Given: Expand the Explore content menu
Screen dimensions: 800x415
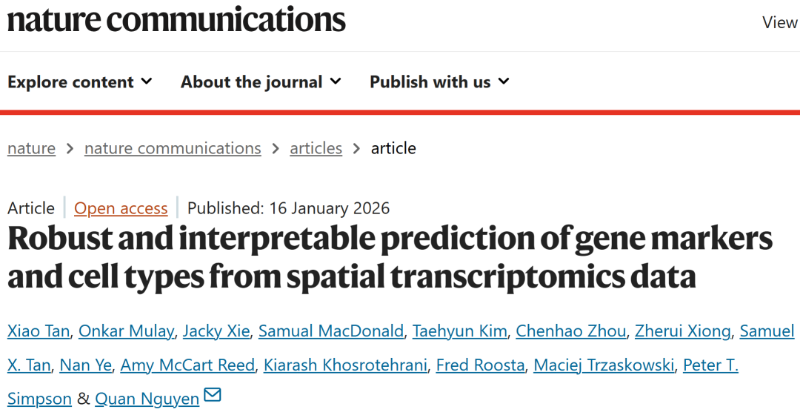Looking at the screenshot, I should 80,82.
